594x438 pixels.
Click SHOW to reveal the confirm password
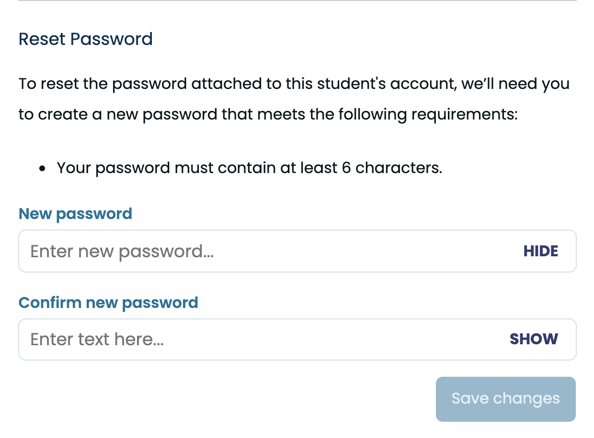[x=534, y=339]
